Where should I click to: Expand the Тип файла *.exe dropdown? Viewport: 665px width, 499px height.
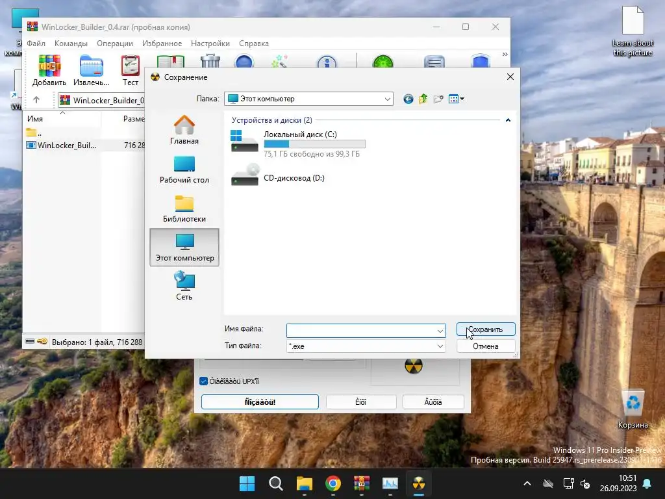(440, 346)
